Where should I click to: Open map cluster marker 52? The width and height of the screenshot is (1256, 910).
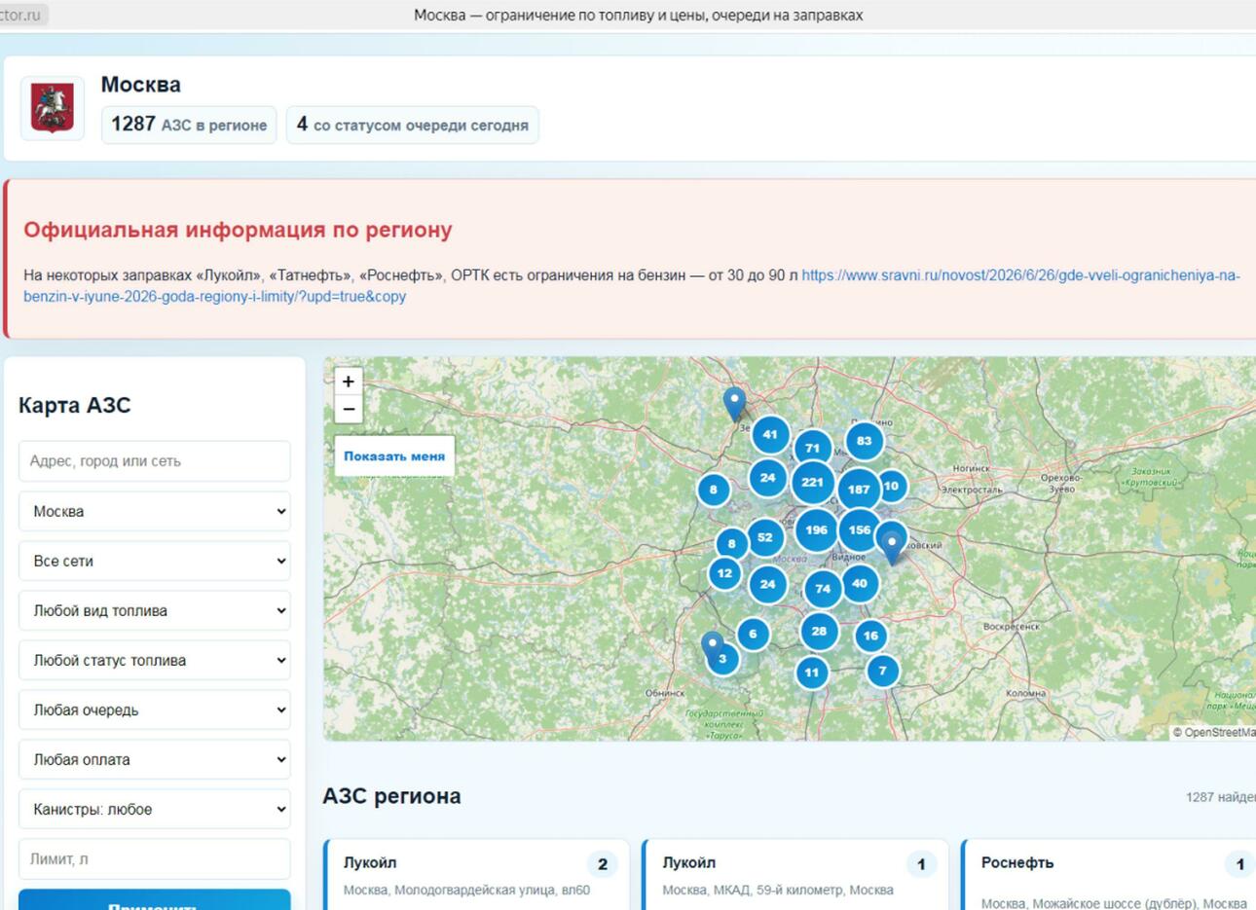point(765,537)
